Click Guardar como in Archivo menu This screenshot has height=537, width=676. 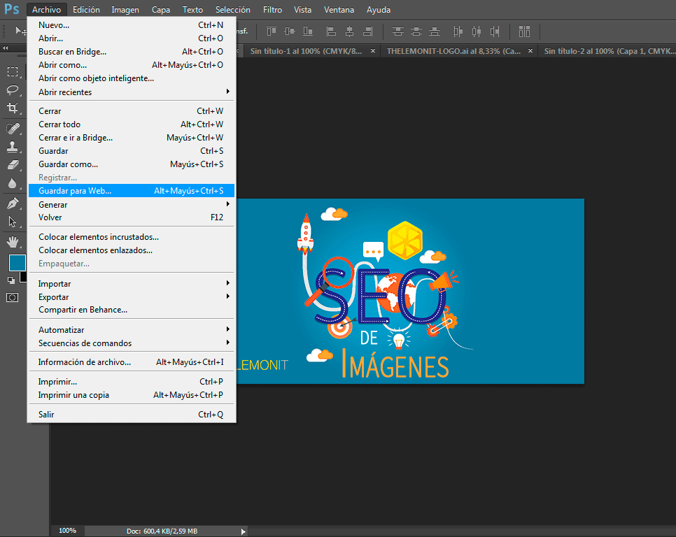click(68, 164)
